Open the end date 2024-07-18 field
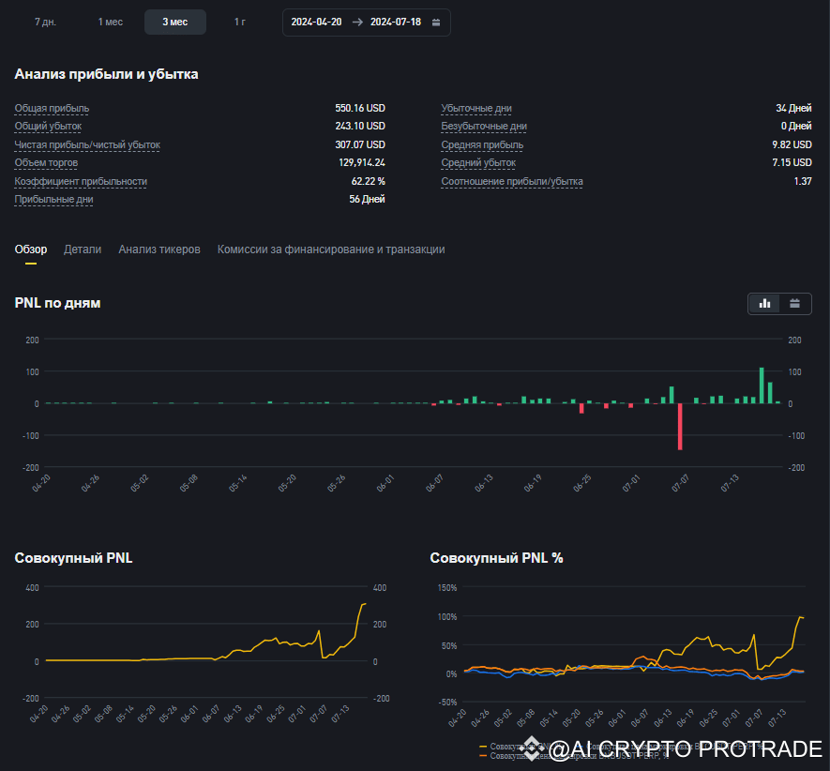 click(x=396, y=23)
